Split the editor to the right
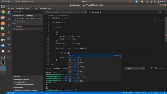167x94 pixels. (x=160, y=12)
